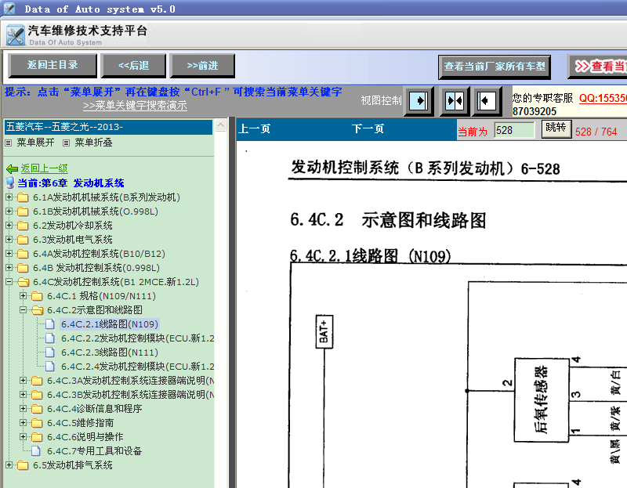627x488 pixels.
Task: Select 6.2发动机冷却系统 tree item
Action: coord(72,226)
